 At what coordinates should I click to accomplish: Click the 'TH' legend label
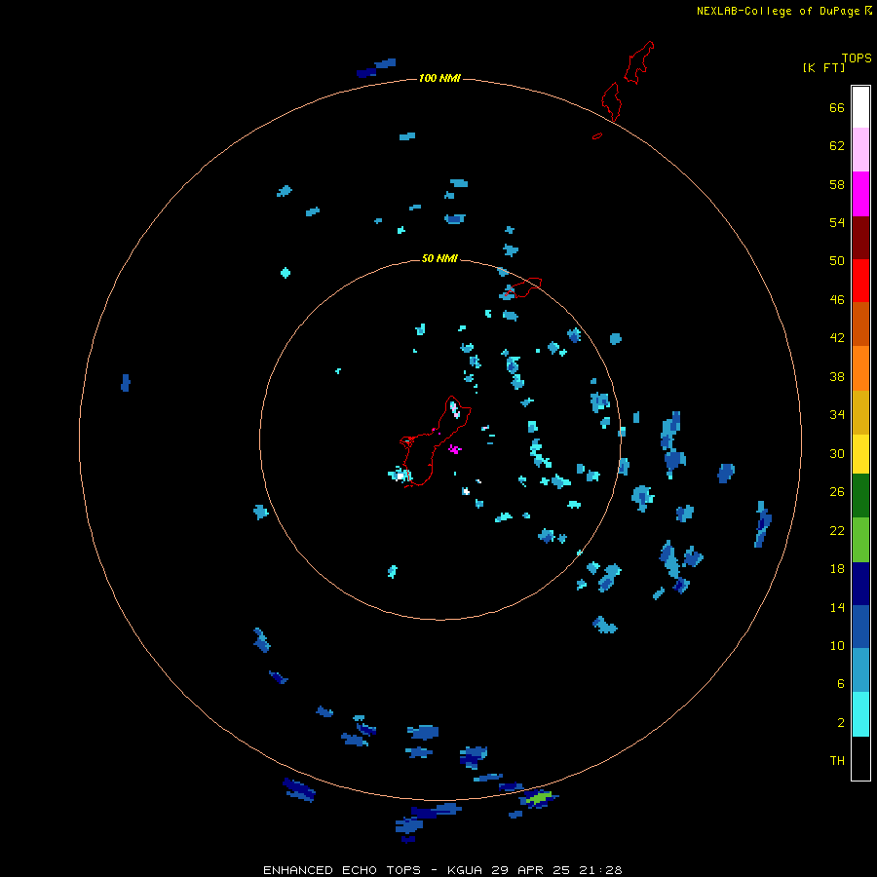837,760
